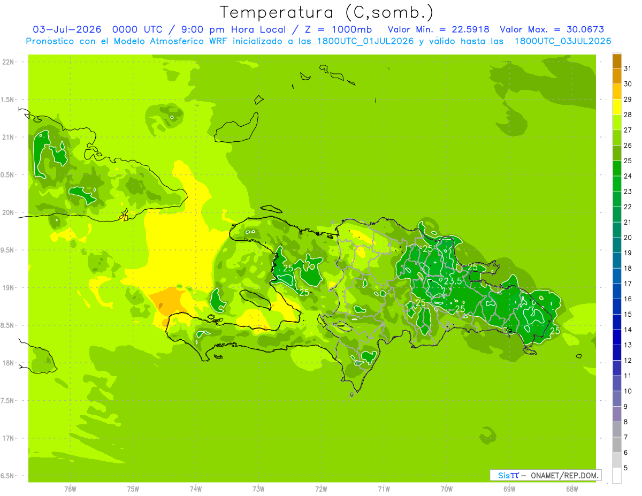642x496 pixels.
Task: Select the legend value "27"
Action: click(628, 130)
